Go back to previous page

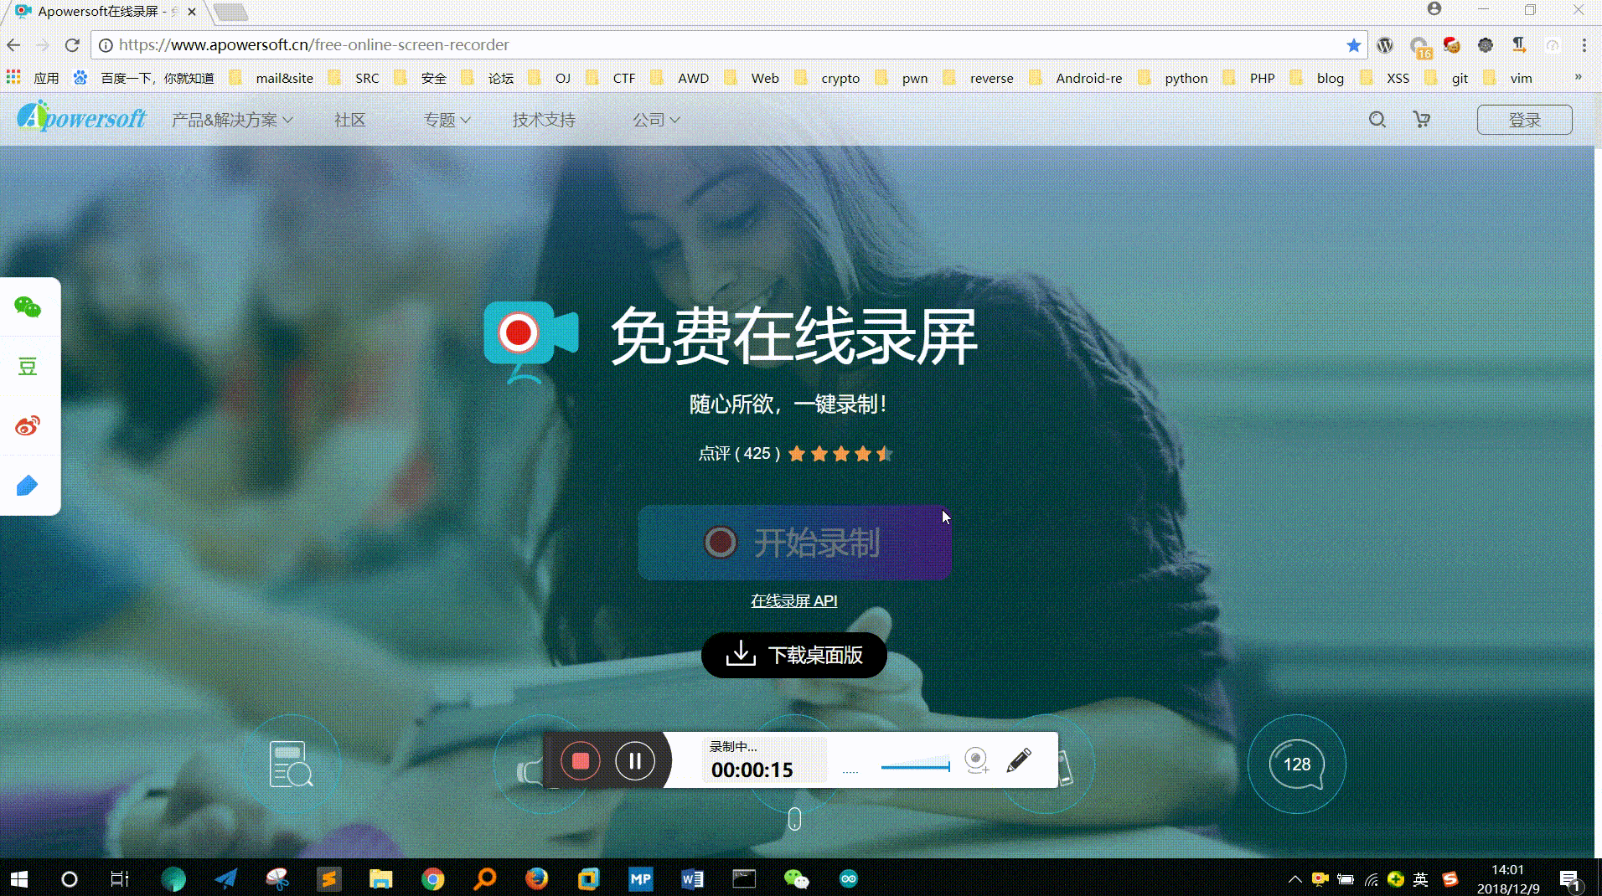[x=14, y=45]
